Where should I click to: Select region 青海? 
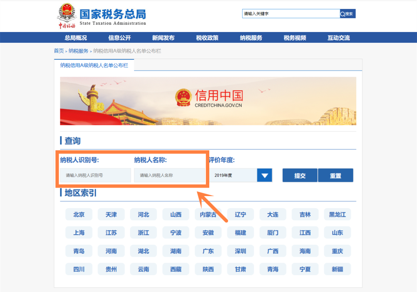pos(273,269)
